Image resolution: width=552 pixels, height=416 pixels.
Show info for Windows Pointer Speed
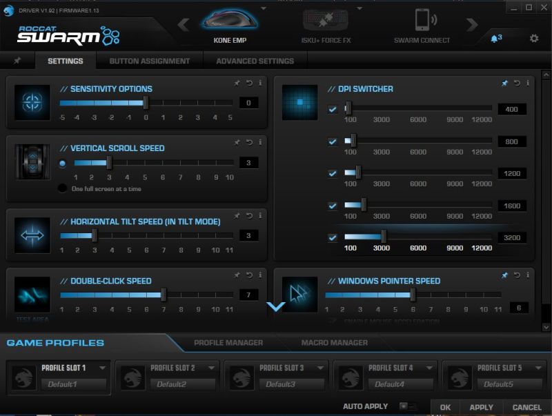tap(528, 275)
